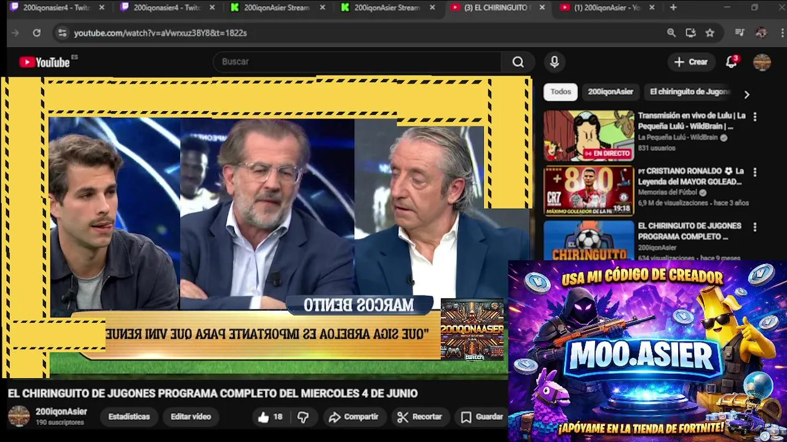The width and height of the screenshot is (787, 442).
Task: Select the Todos filter chip
Action: point(561,91)
